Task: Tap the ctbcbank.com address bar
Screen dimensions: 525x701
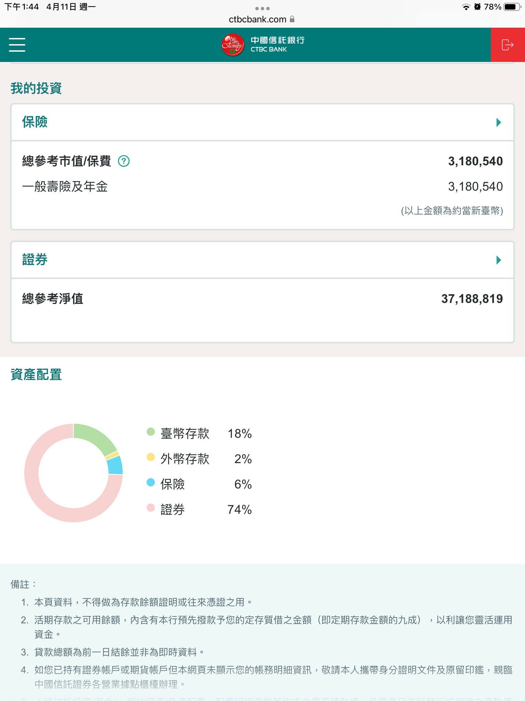Action: pyautogui.click(x=257, y=20)
